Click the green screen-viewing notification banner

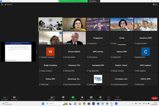[73, 1]
